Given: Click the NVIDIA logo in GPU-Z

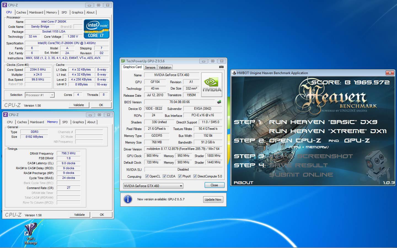Looking at the screenshot, I should tap(212, 85).
